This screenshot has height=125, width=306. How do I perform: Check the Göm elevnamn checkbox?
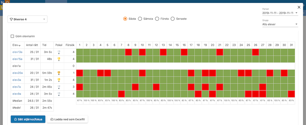coord(12,36)
